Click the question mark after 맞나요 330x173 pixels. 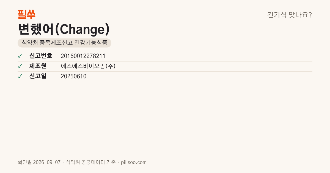[x=310, y=15]
